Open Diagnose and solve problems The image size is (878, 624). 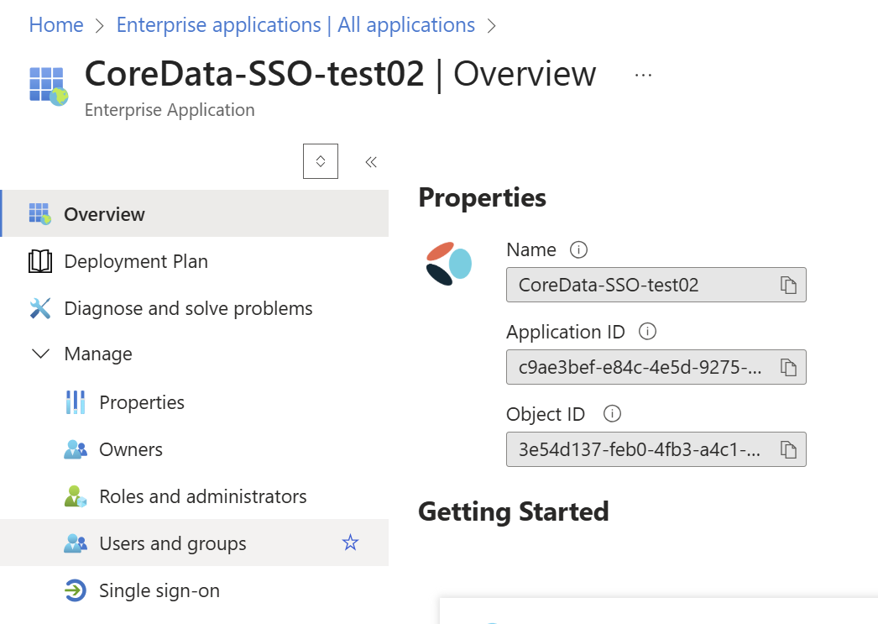[x=187, y=308]
